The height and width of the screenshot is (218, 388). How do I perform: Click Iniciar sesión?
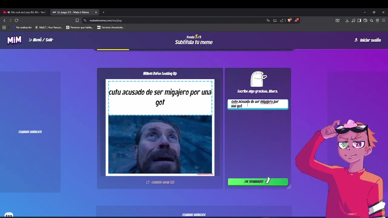(368, 40)
